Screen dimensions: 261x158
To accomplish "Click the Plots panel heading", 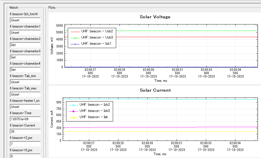I will pyautogui.click(x=52, y=8).
